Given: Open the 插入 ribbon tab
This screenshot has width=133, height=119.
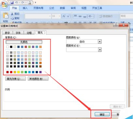Looking at the screenshot, I should click(x=25, y=8).
